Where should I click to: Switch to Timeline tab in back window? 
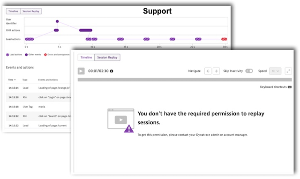pyautogui.click(x=13, y=11)
